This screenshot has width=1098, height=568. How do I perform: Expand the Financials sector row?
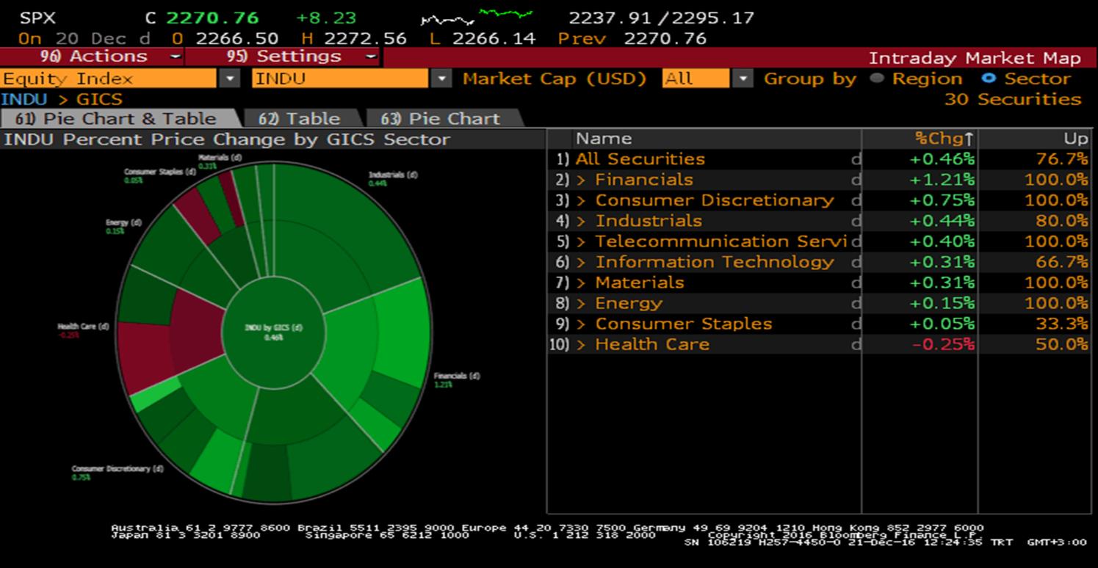[x=582, y=180]
